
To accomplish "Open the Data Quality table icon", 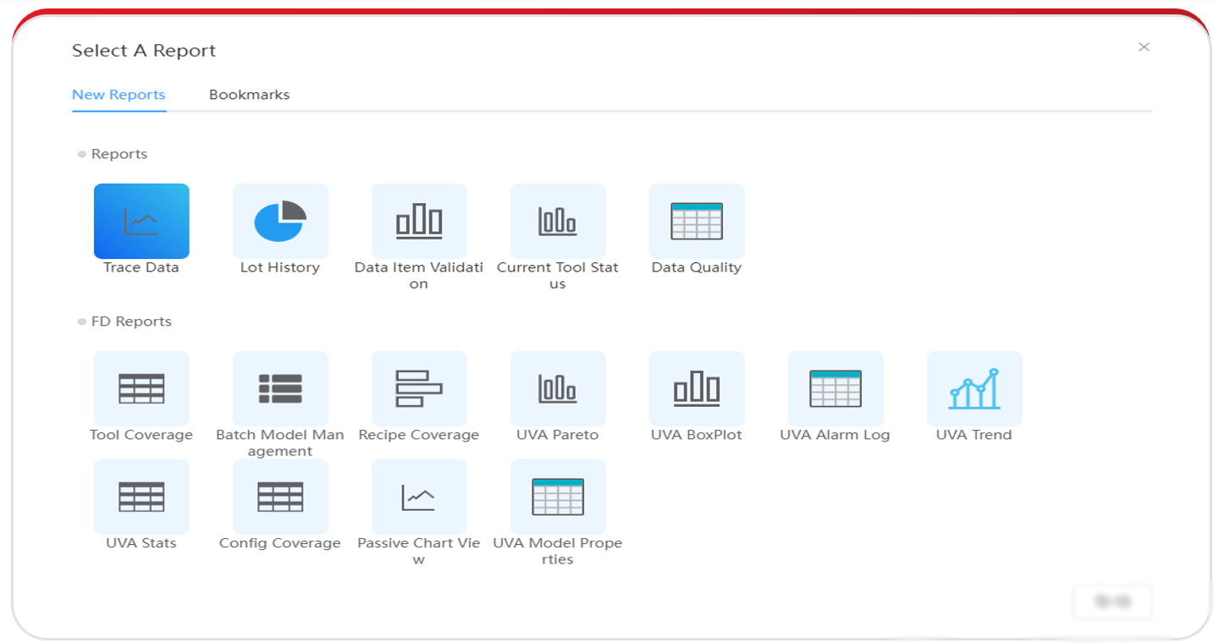I will coord(697,221).
